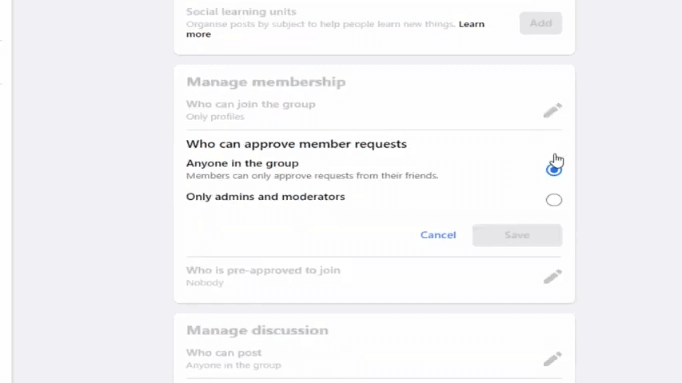
Task: Click the Who can post setting label
Action: click(224, 353)
